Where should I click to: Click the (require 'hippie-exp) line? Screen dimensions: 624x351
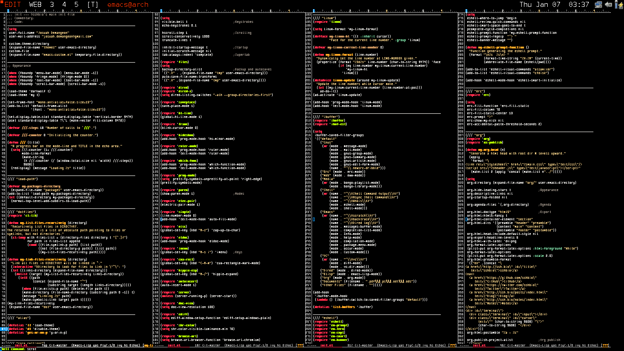click(180, 271)
